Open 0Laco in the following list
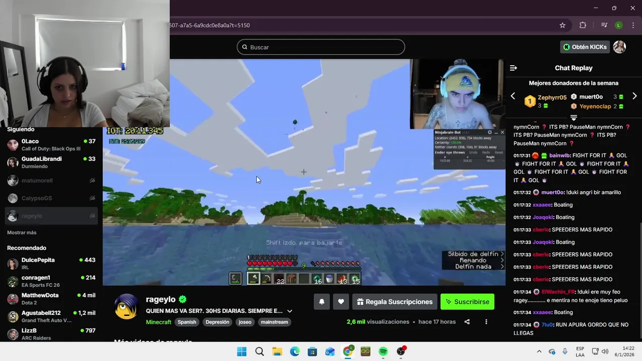 (51, 145)
